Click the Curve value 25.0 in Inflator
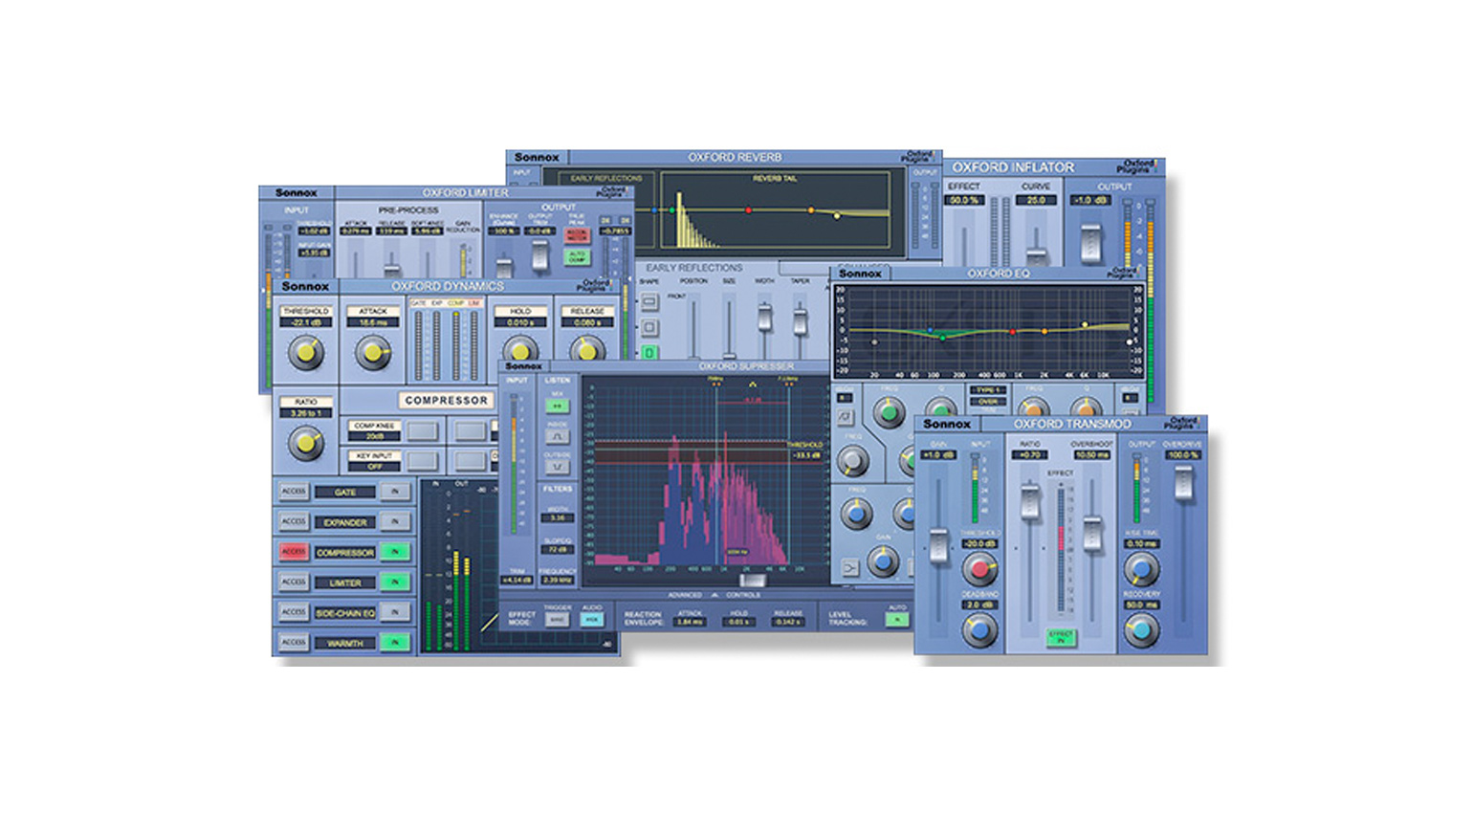 pos(1036,201)
